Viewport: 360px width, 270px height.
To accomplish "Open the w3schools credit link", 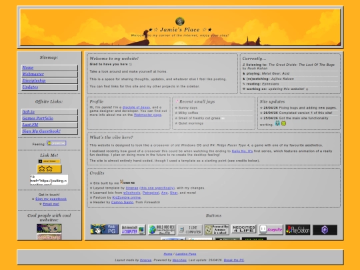I will coord(132,193).
